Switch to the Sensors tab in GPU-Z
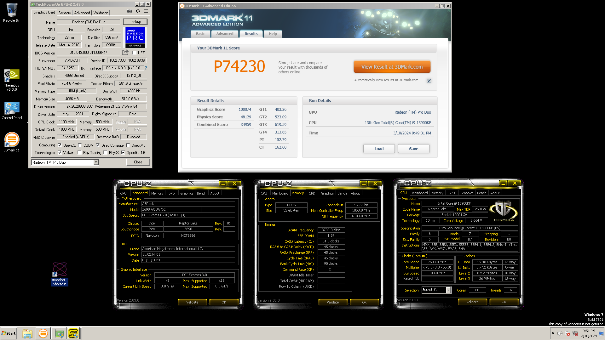 pyautogui.click(x=65, y=13)
